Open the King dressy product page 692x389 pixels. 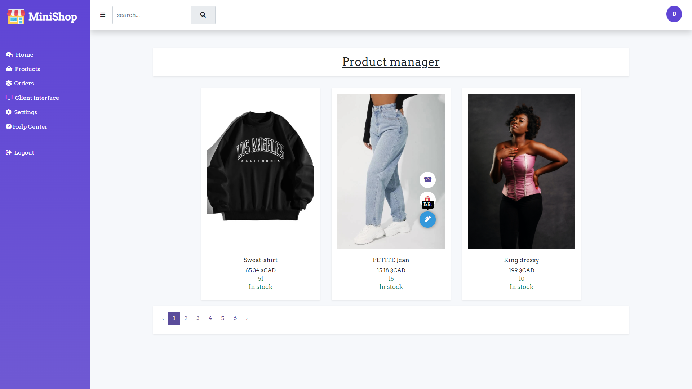tap(521, 260)
